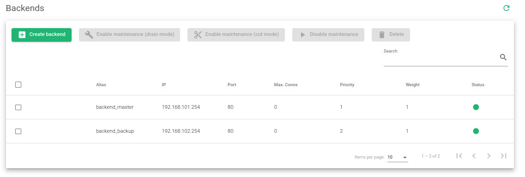Open the items per page dropdown
This screenshot has width=525, height=177.
click(398, 157)
